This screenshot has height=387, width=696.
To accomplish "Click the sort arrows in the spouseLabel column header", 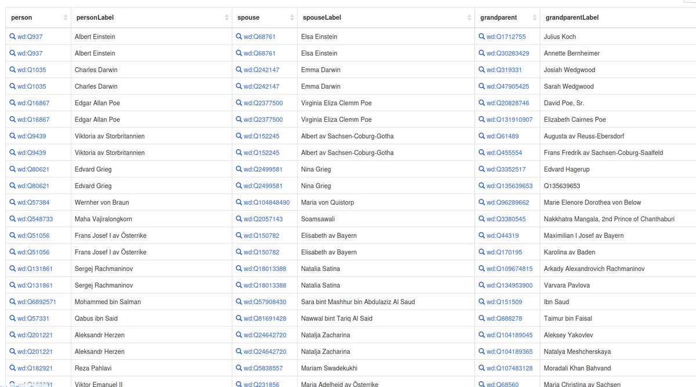I will [469, 17].
